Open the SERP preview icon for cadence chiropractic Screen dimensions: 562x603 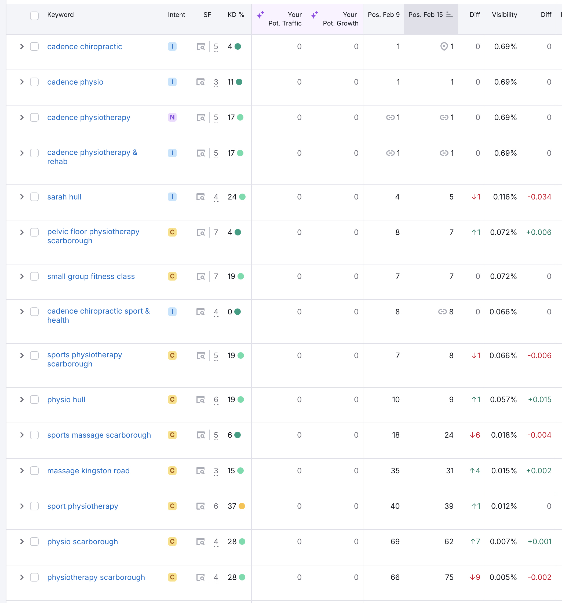200,46
